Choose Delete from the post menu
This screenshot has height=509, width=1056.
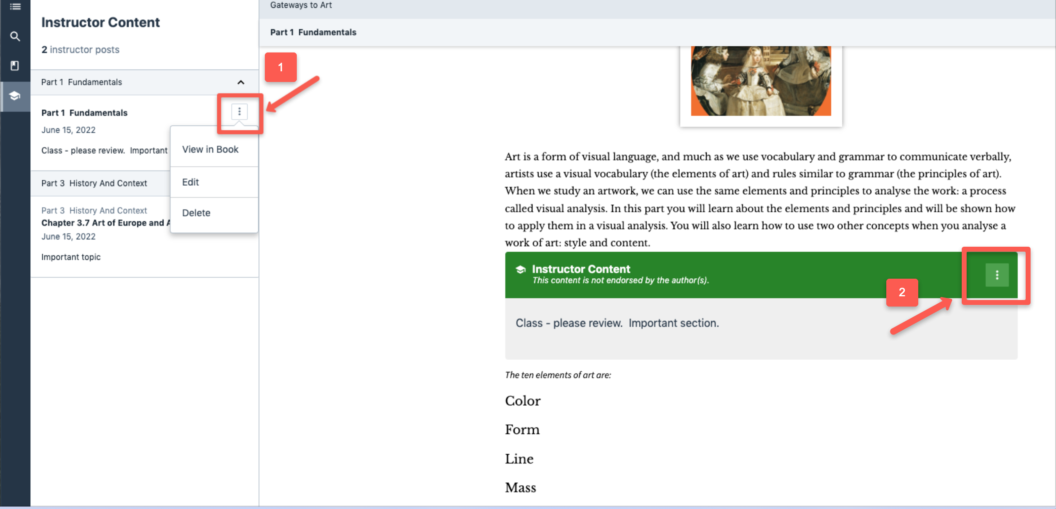tap(196, 213)
